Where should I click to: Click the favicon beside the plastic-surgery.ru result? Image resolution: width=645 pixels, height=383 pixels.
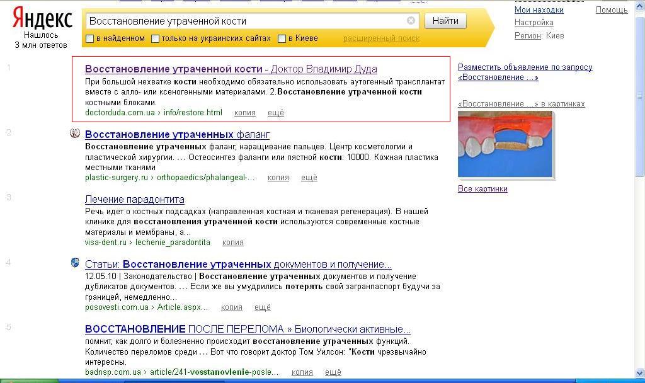point(76,134)
